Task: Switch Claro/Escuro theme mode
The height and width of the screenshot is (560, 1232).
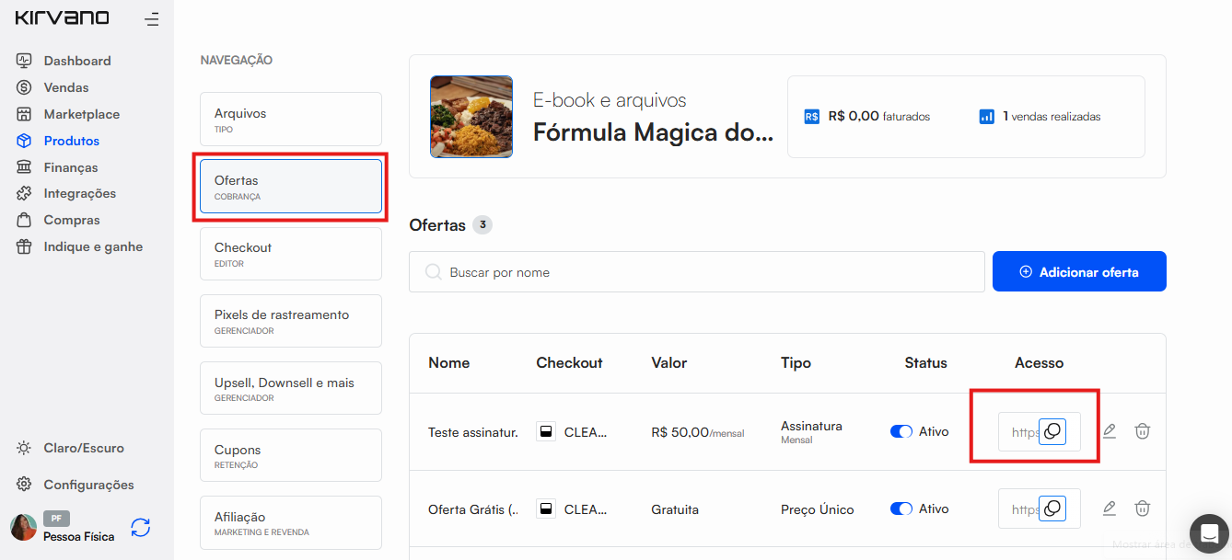Action: click(x=83, y=448)
